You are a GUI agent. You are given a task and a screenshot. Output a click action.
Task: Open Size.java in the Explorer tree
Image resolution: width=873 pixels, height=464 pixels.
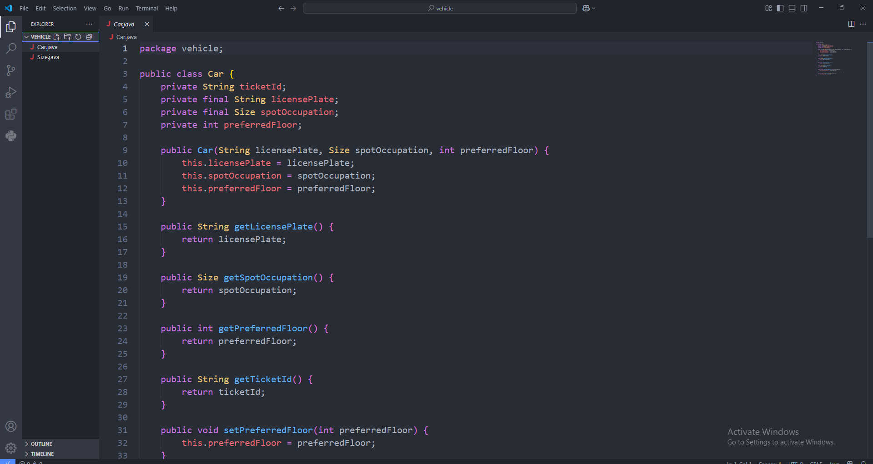pyautogui.click(x=61, y=57)
